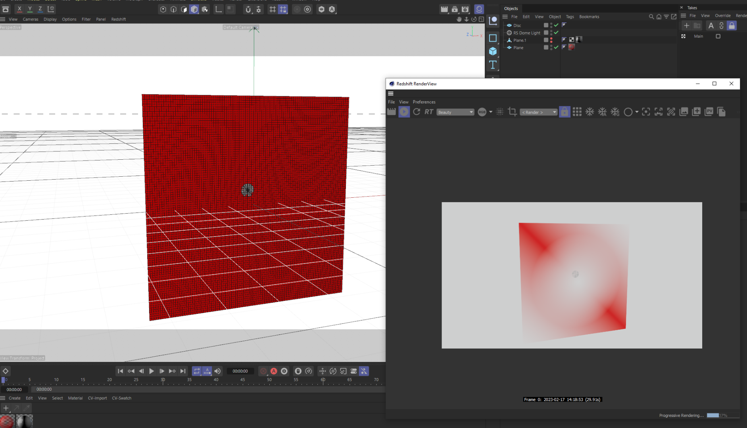747x428 pixels.
Task: Click the cube primitive icon in tool palette
Action: (493, 51)
